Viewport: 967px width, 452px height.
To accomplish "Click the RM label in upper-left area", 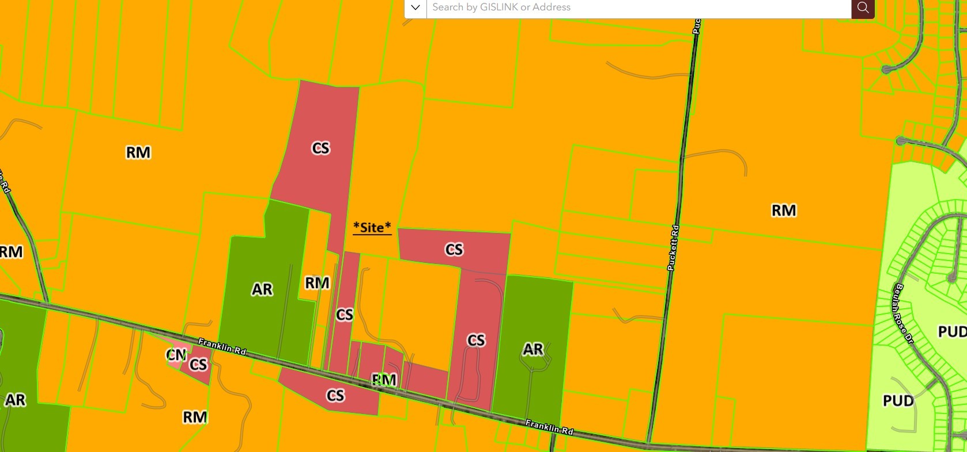I will [x=138, y=152].
